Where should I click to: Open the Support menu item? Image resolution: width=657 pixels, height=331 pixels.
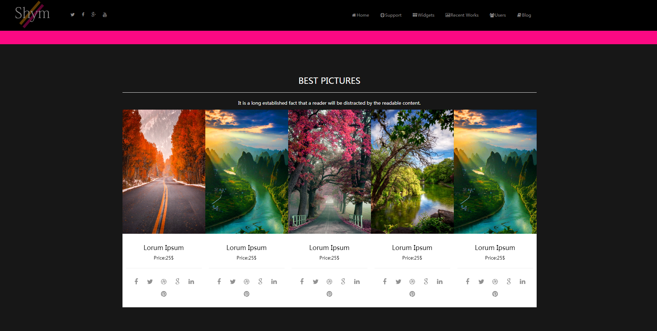point(391,15)
